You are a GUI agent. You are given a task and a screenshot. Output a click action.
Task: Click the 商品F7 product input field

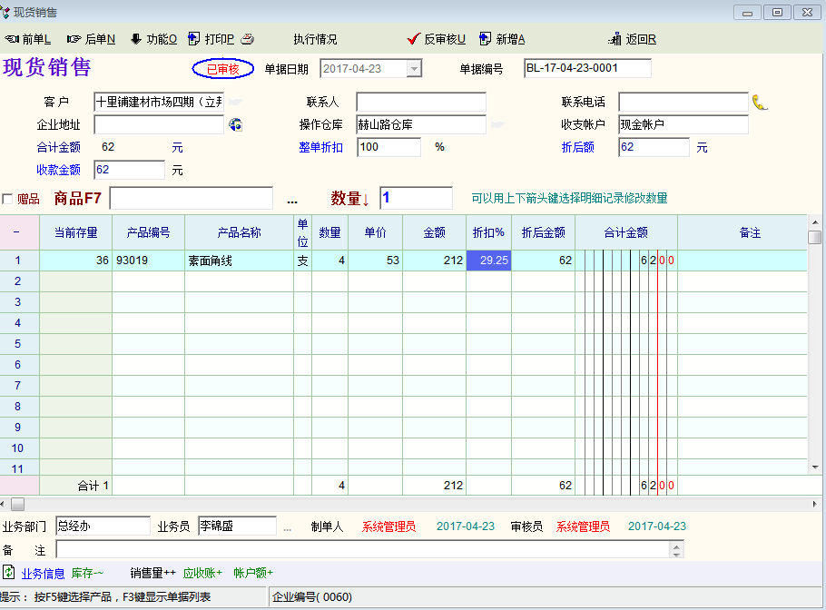(x=191, y=198)
